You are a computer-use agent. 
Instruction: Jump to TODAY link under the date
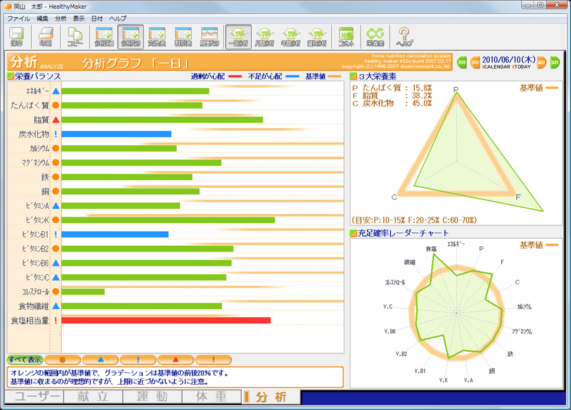click(x=522, y=67)
